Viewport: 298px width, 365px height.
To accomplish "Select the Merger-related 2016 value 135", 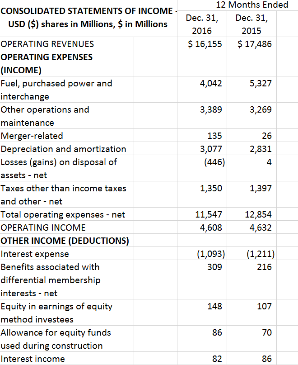I will pyautogui.click(x=214, y=136).
